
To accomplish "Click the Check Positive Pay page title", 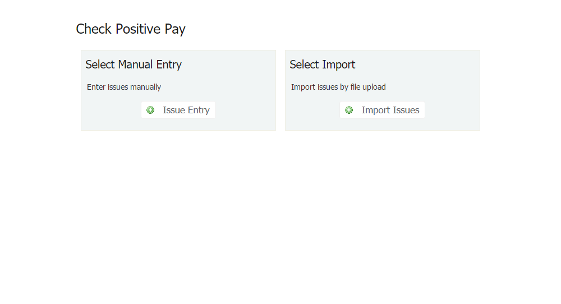I will pyautogui.click(x=131, y=29).
